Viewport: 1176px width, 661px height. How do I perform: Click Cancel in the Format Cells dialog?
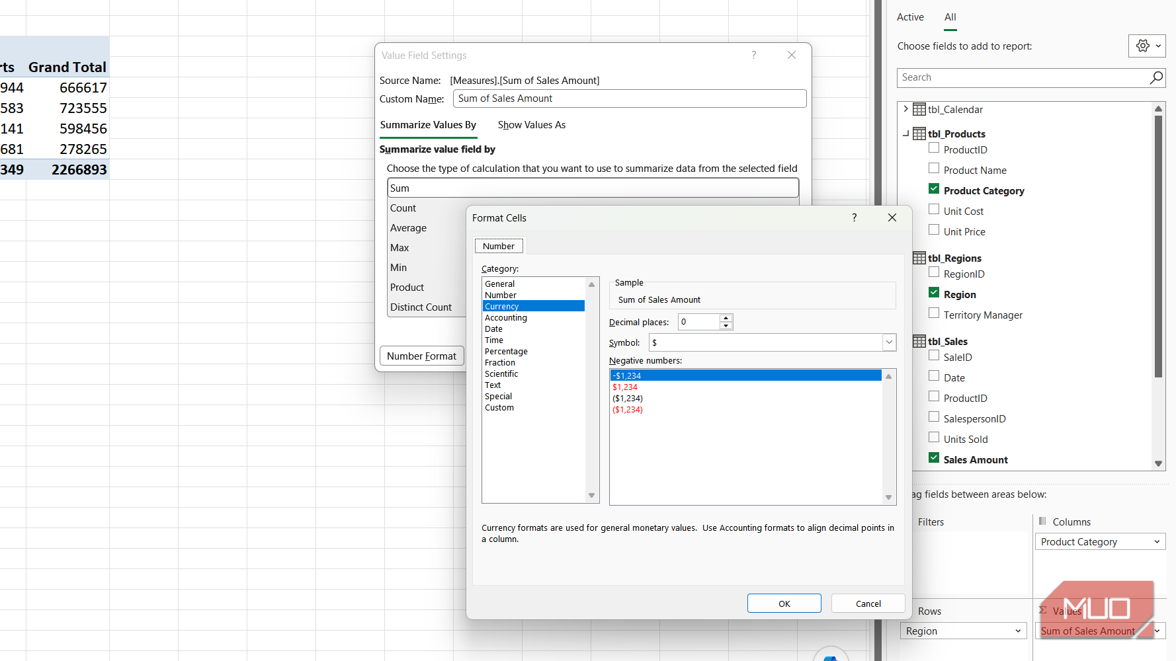tap(868, 603)
